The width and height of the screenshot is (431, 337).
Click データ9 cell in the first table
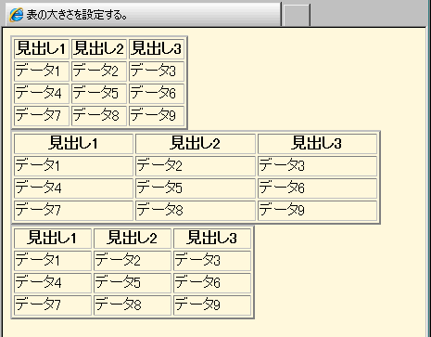click(157, 116)
